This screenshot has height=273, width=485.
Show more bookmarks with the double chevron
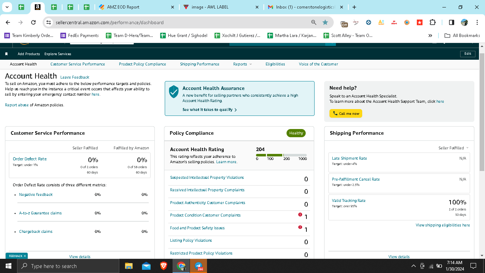click(x=430, y=36)
